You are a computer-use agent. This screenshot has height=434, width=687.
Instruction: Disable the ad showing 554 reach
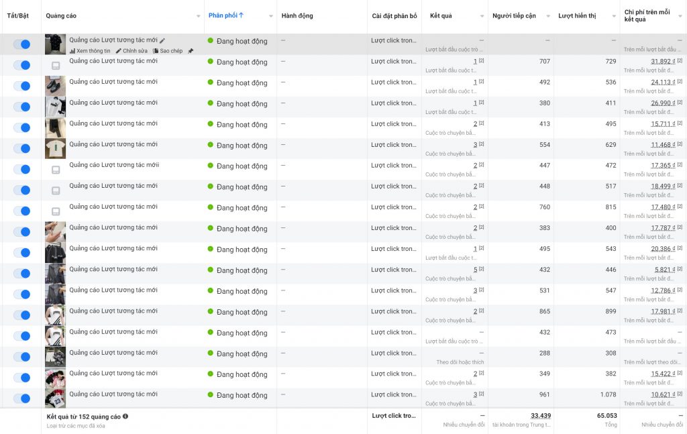(x=21, y=148)
